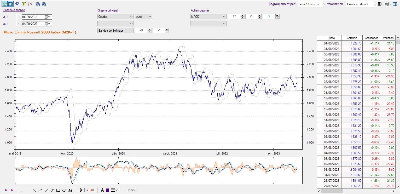Screen dimensions: 400x194
Task: Select the rectangle drawing tool
Action: pyautogui.click(x=58, y=190)
